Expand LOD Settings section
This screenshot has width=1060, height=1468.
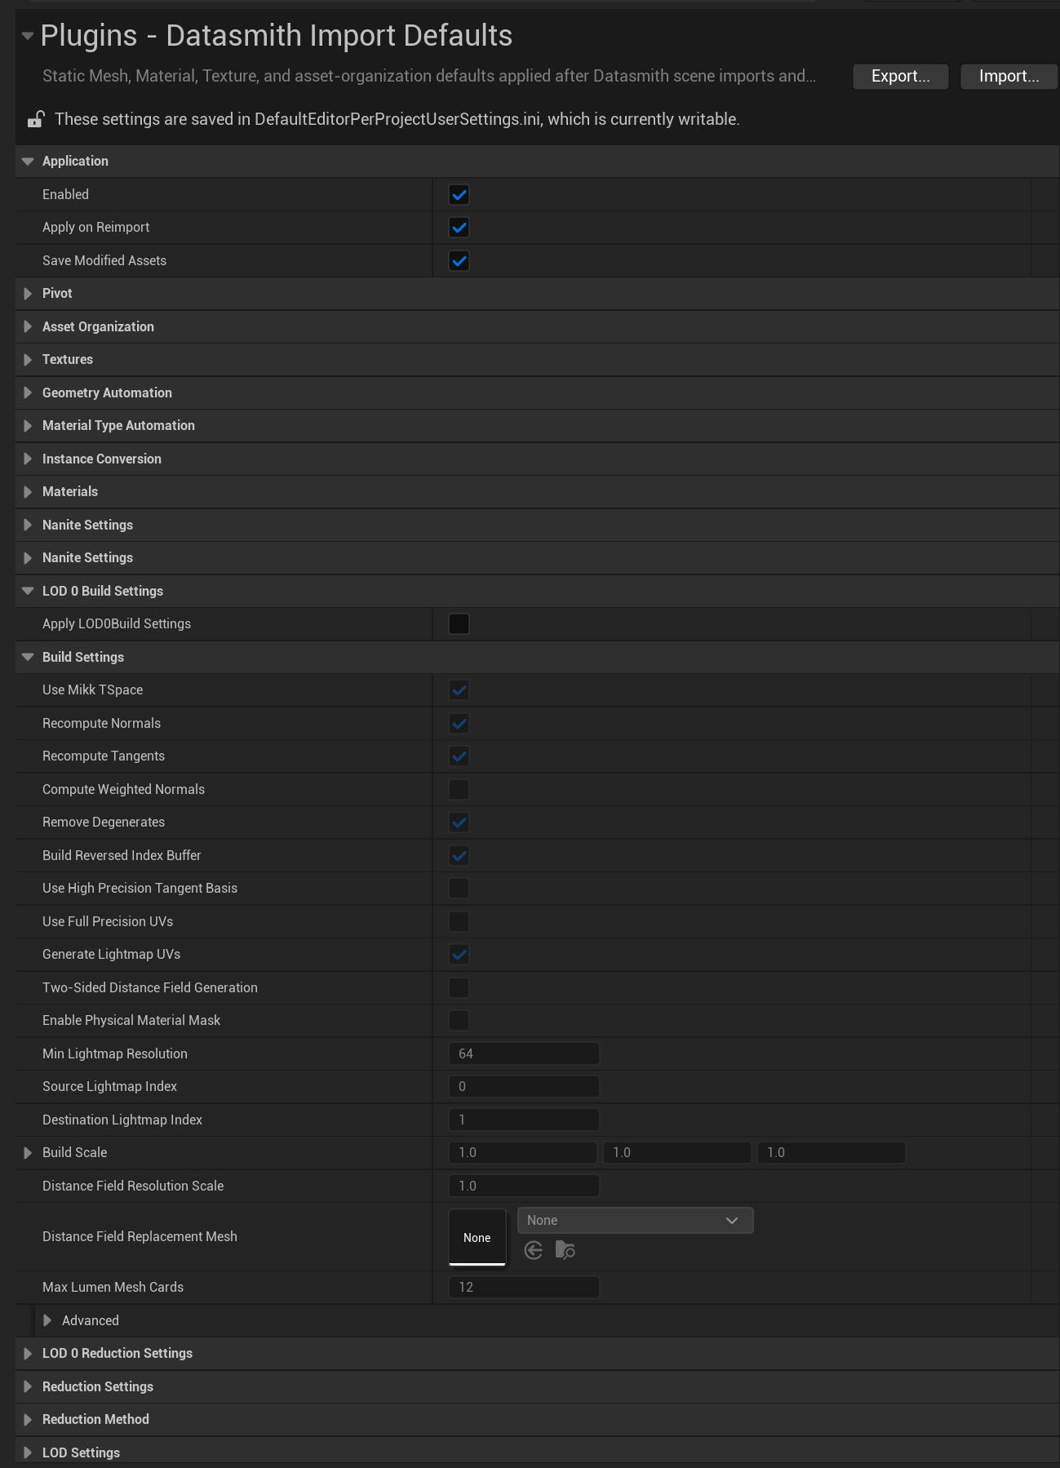(28, 1452)
